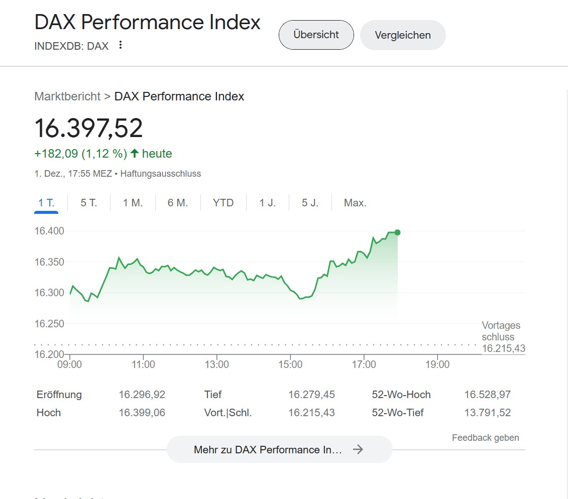Click the green up arrow next to heute
This screenshot has height=499, width=568.
135,154
